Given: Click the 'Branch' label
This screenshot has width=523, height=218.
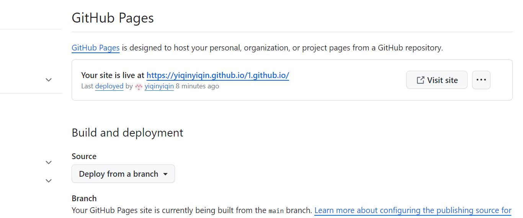Looking at the screenshot, I should pyautogui.click(x=84, y=198).
